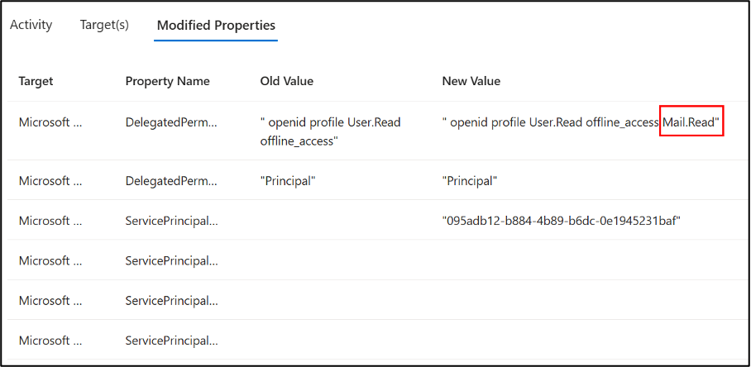Click the New Value column header
The width and height of the screenshot is (751, 367).
471,81
